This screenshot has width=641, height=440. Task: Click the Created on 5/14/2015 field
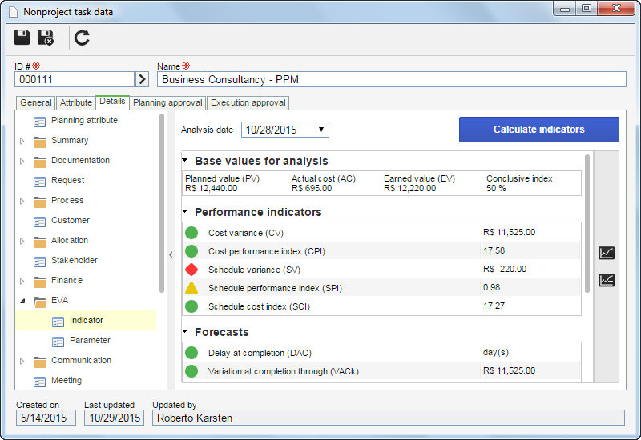click(x=46, y=418)
